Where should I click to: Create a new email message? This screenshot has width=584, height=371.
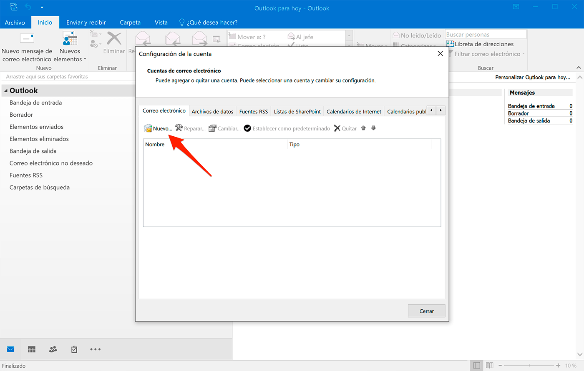[27, 47]
